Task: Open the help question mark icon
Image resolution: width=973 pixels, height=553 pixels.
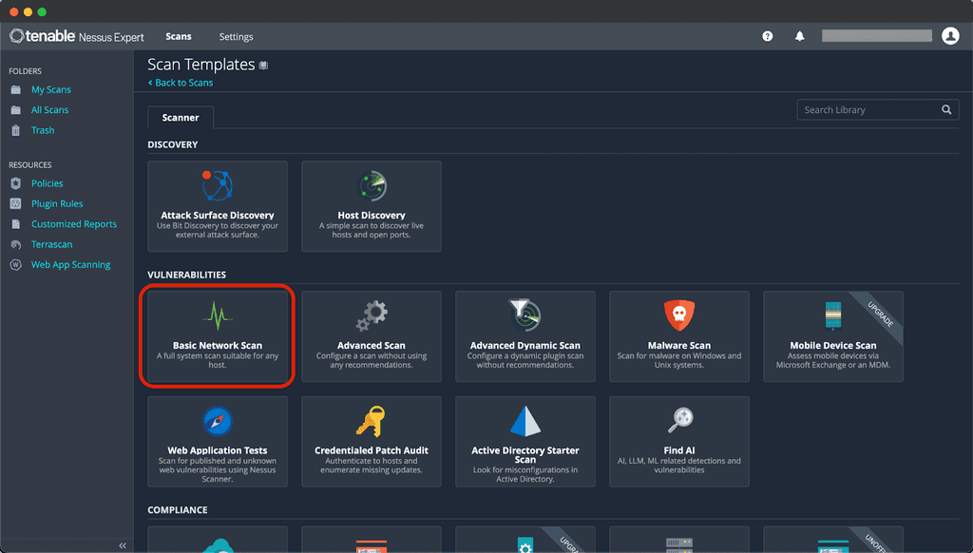Action: [x=768, y=35]
